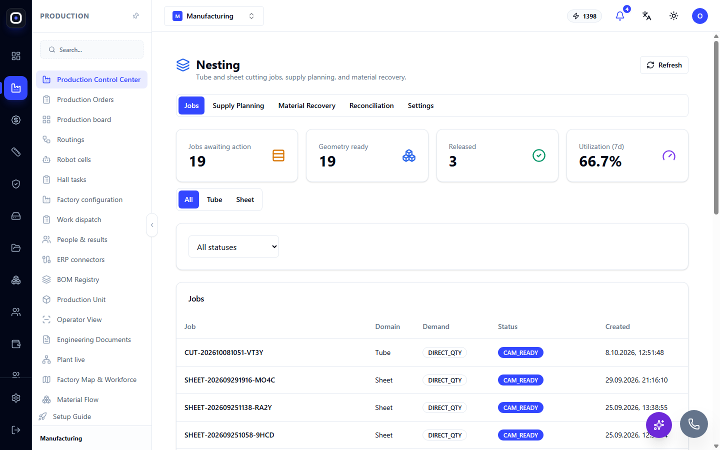Open BOM Registry in the sidebar

click(91, 279)
